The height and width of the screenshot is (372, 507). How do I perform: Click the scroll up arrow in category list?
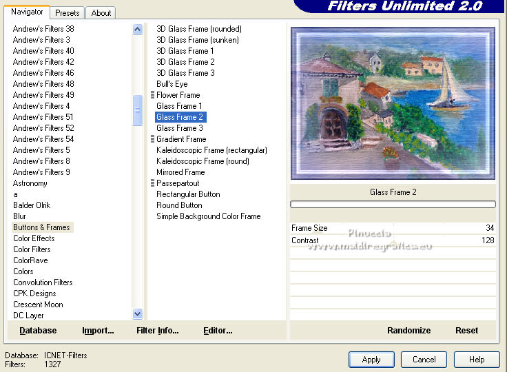coord(137,30)
